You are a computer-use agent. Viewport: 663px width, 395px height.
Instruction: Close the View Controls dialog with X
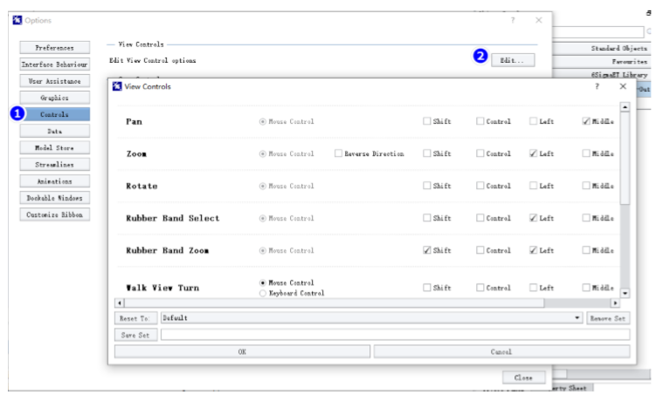[x=623, y=86]
